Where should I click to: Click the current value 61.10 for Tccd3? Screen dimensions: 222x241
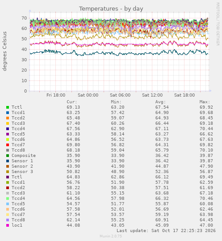pyautogui.click(x=73, y=193)
